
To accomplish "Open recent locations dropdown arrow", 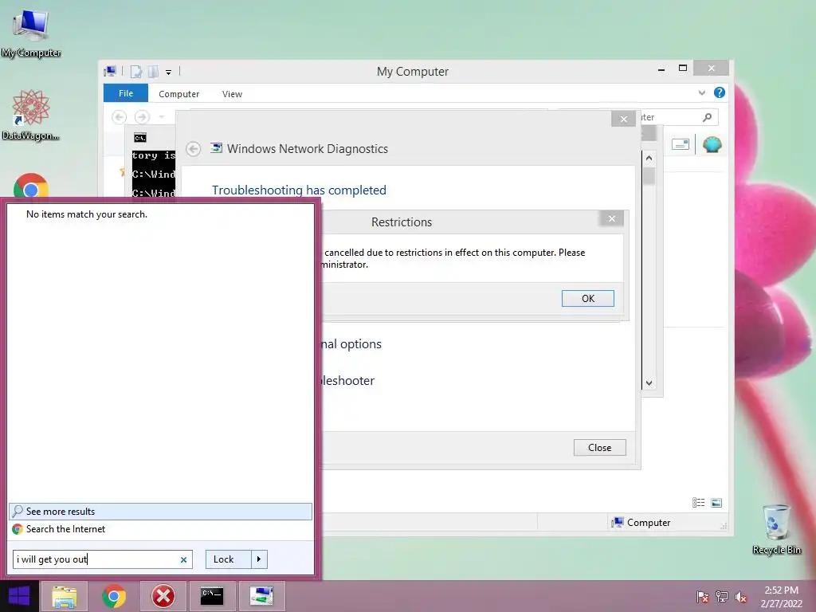I will (x=161, y=117).
